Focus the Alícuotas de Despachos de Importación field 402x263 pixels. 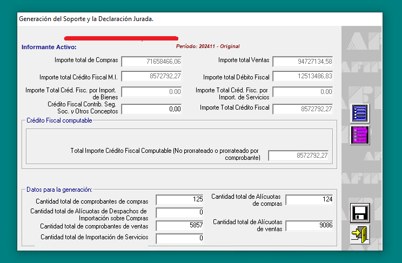click(179, 213)
